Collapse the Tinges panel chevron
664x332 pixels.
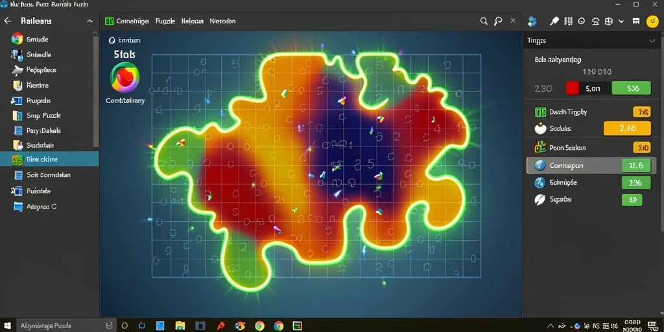point(652,41)
